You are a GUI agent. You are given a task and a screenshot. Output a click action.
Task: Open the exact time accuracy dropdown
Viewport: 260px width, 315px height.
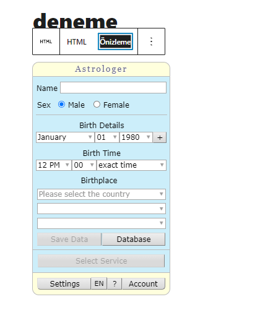[x=131, y=165]
